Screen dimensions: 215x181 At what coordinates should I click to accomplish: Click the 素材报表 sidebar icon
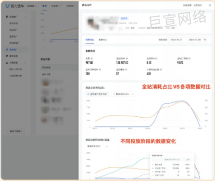click(7, 56)
